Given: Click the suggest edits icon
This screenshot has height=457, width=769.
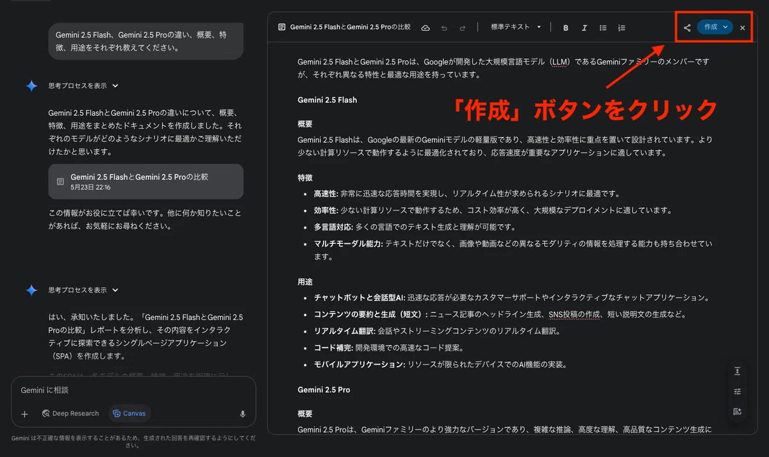Looking at the screenshot, I should click(x=738, y=411).
